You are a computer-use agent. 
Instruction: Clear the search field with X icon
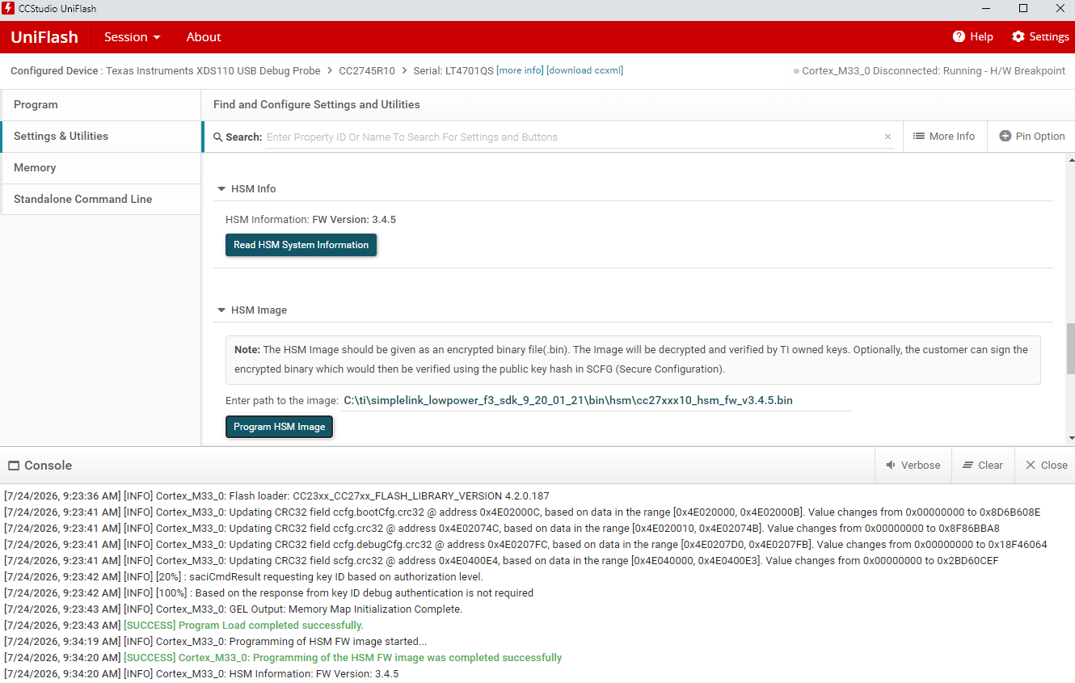pos(887,137)
